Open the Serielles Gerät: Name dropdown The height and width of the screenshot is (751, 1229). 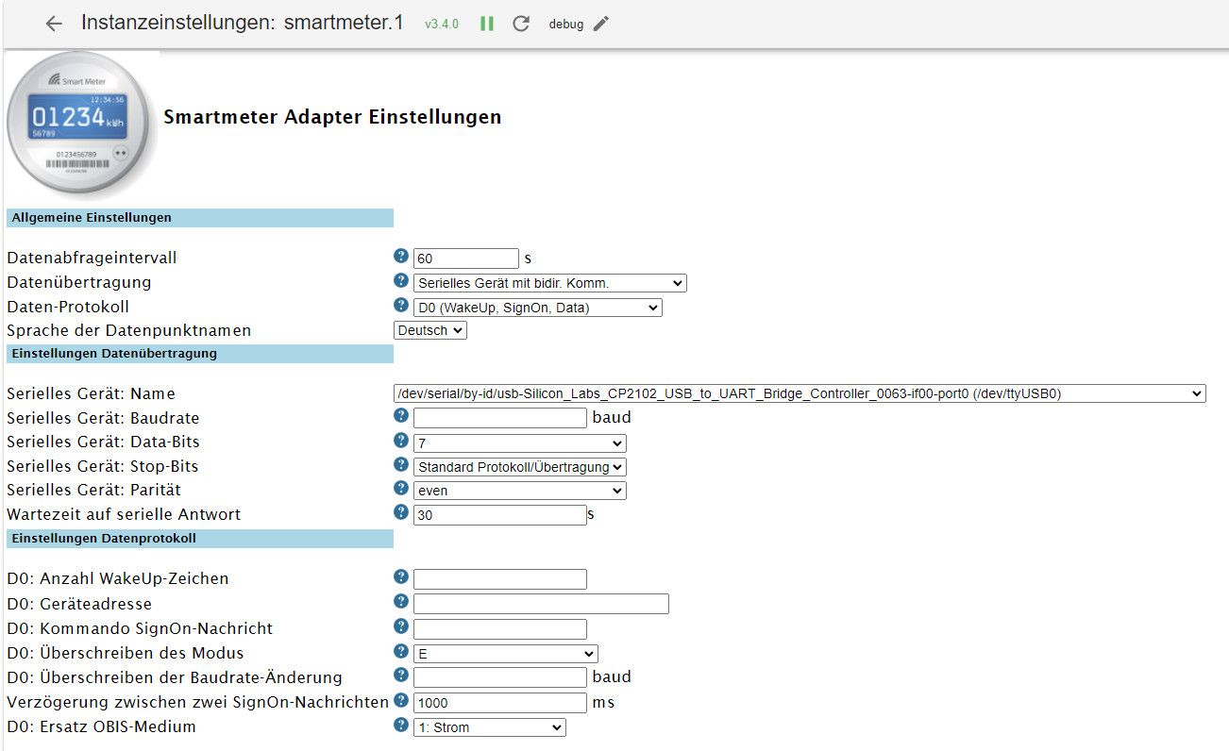pyautogui.click(x=800, y=393)
